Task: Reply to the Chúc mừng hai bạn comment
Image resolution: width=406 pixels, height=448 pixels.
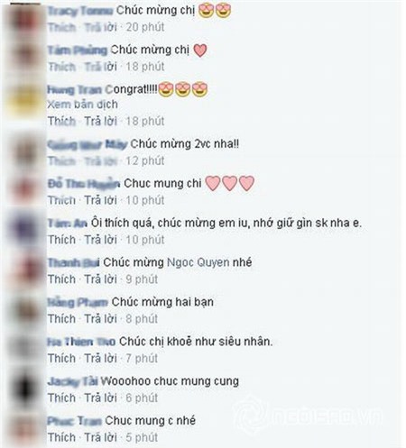Action: click(x=100, y=319)
